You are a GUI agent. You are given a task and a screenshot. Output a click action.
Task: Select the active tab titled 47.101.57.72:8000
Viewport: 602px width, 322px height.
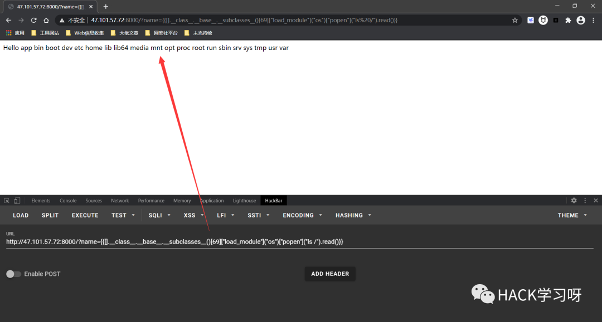[50, 7]
